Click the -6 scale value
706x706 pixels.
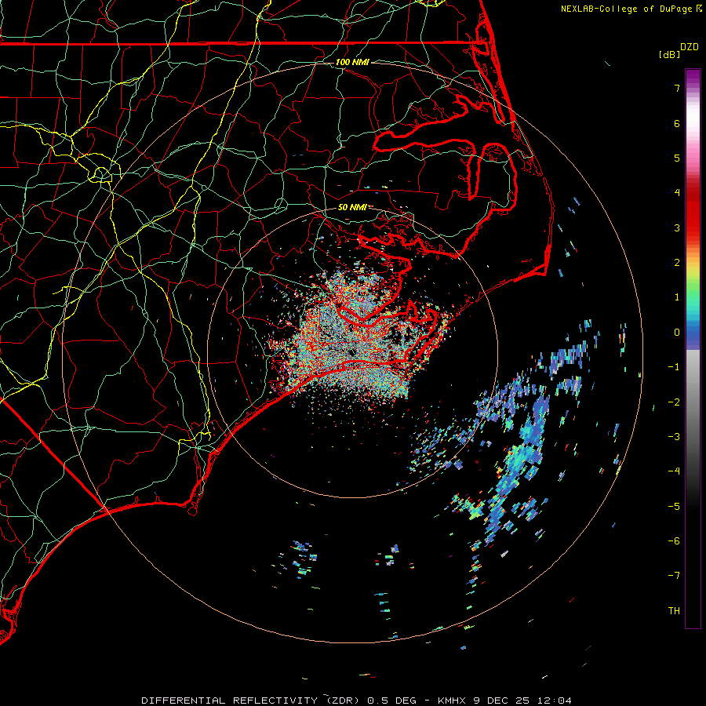674,541
